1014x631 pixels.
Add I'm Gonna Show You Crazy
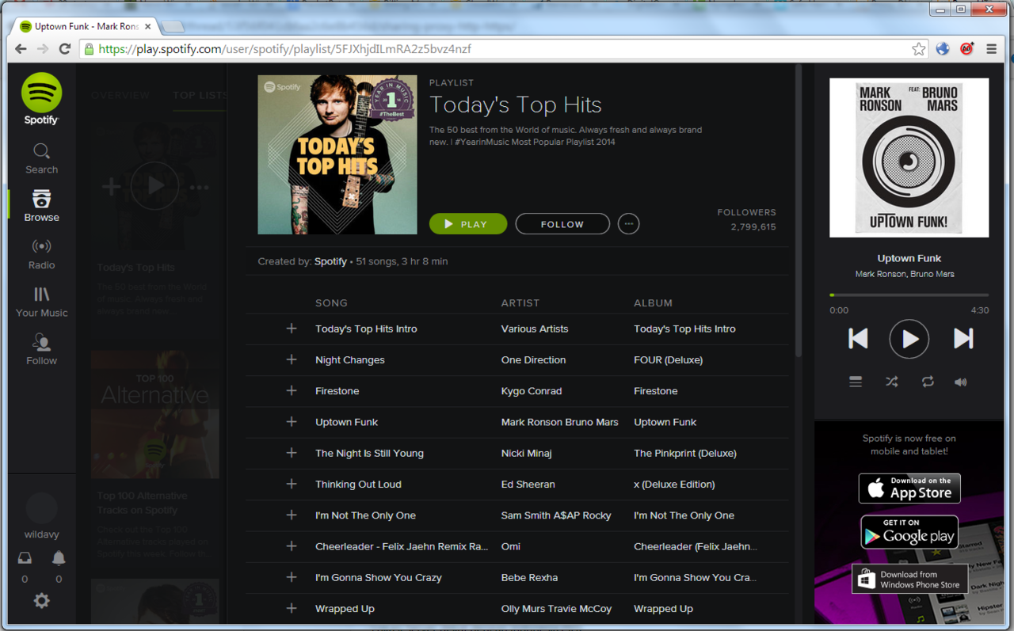[292, 577]
